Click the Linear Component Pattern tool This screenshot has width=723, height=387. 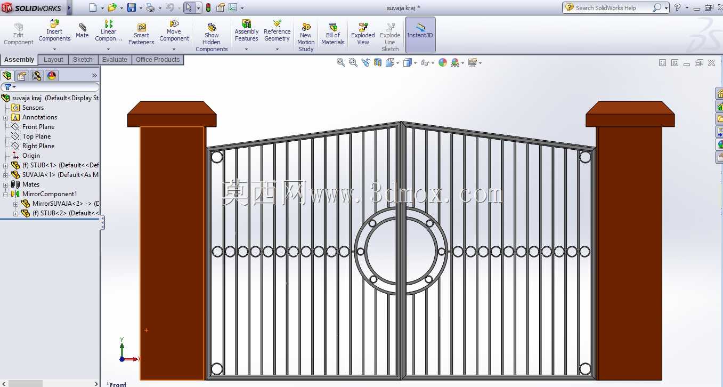click(x=108, y=31)
